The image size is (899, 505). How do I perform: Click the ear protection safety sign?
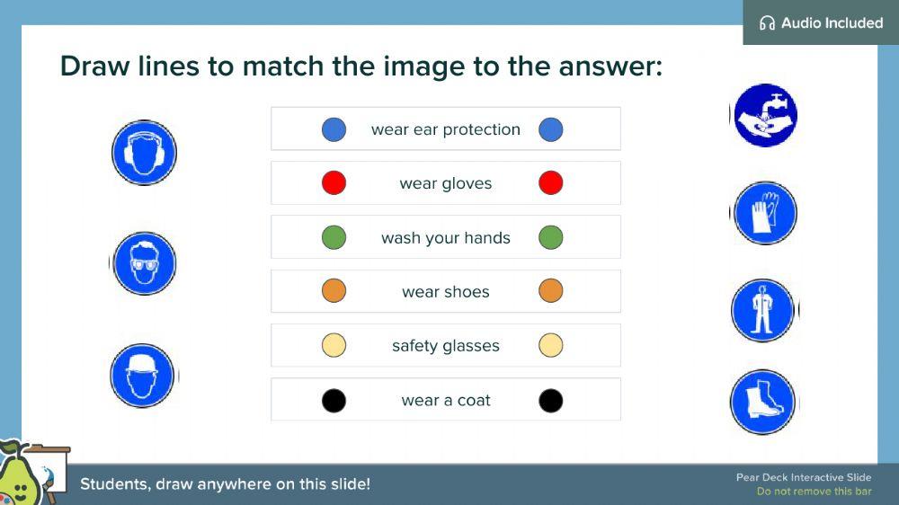144,153
